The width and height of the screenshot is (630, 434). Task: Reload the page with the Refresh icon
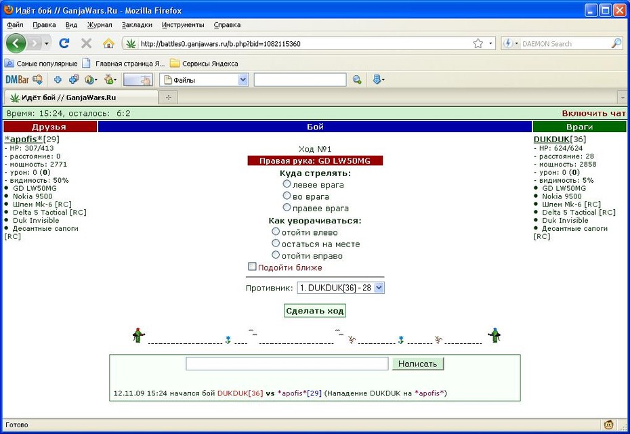tap(64, 43)
